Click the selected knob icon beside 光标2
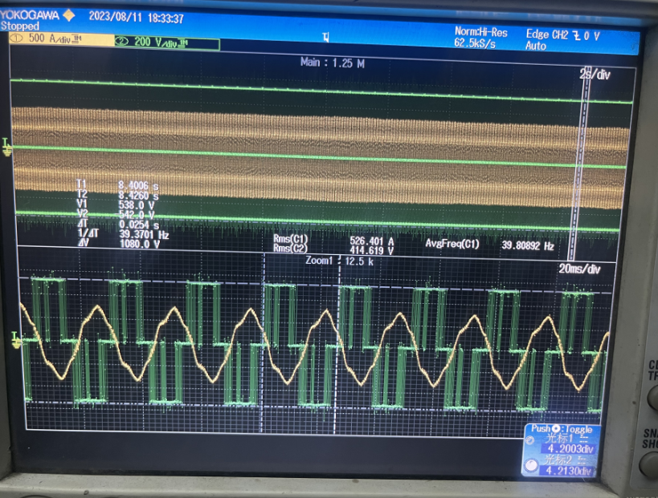This screenshot has width=658, height=498. 530,464
